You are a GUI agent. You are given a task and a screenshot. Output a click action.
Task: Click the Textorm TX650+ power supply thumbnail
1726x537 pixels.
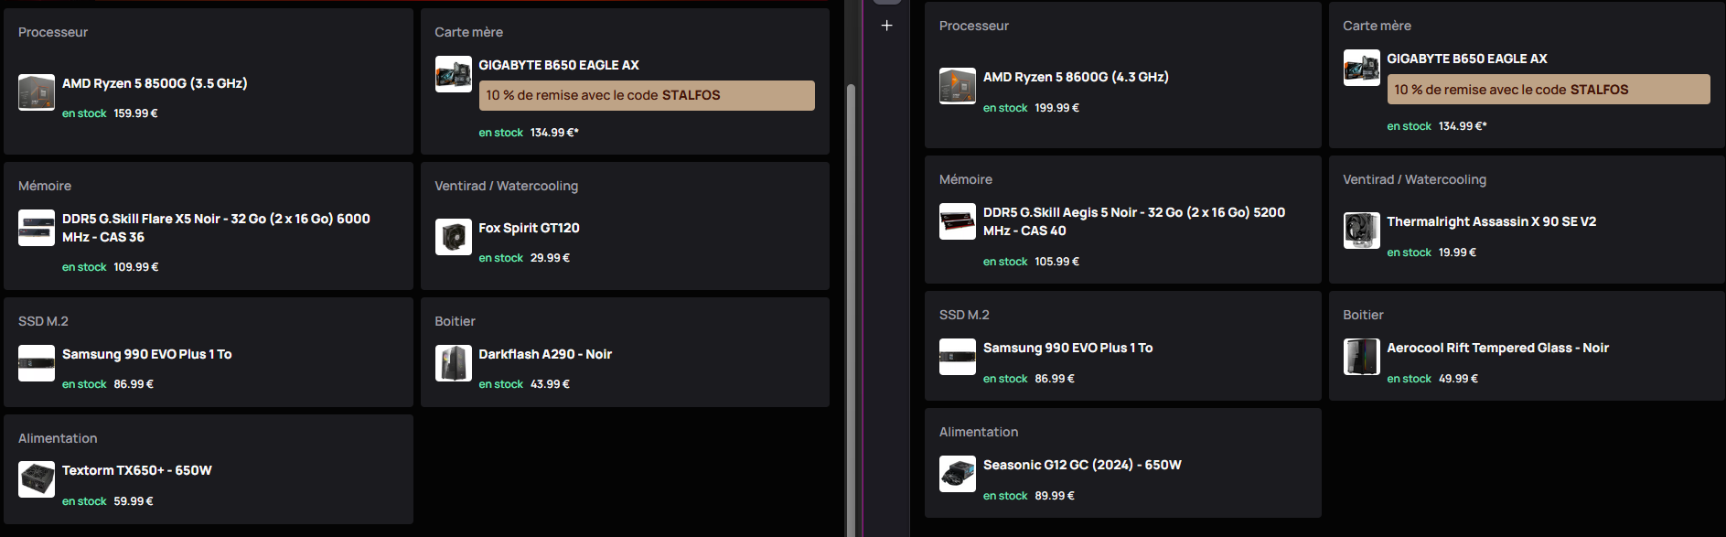[x=37, y=479]
